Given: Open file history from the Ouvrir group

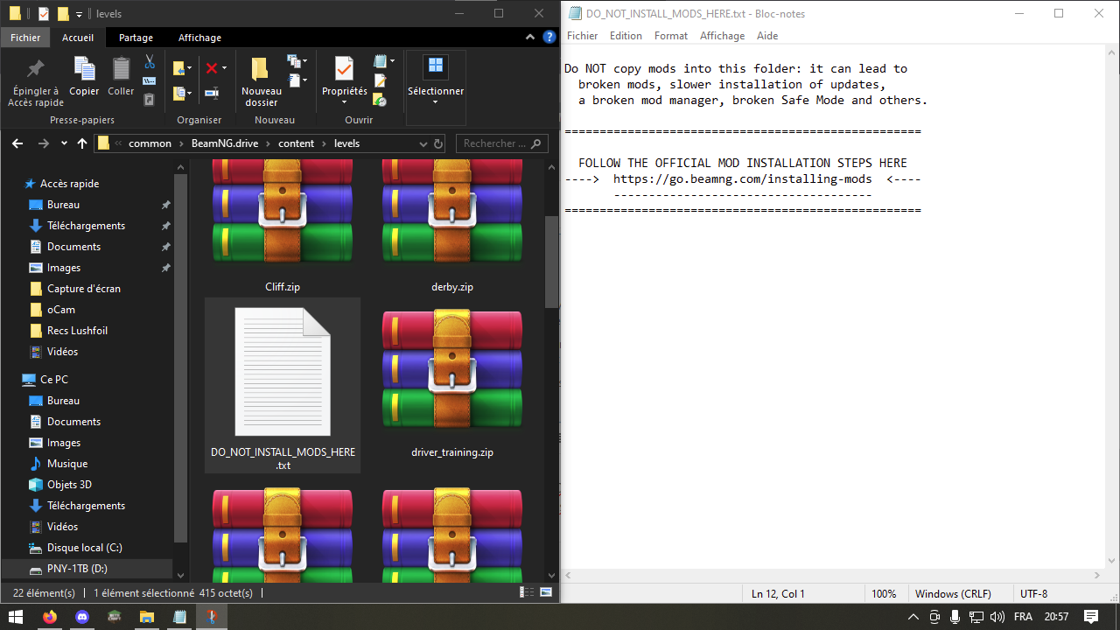Looking at the screenshot, I should pos(381,100).
